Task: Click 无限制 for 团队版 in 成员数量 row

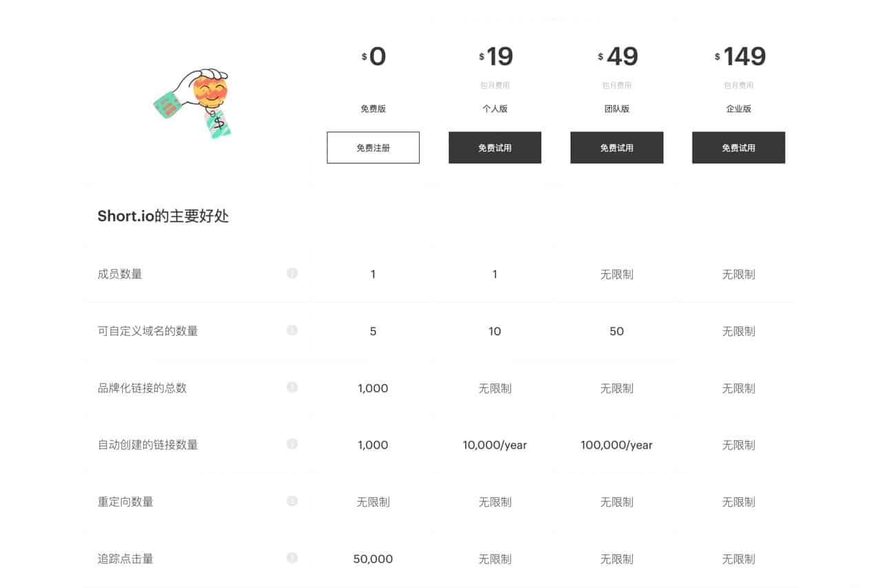Action: (617, 274)
